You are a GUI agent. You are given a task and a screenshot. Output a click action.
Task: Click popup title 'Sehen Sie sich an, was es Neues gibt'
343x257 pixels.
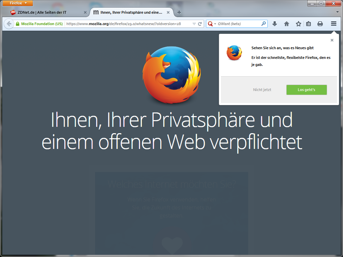tap(282, 48)
